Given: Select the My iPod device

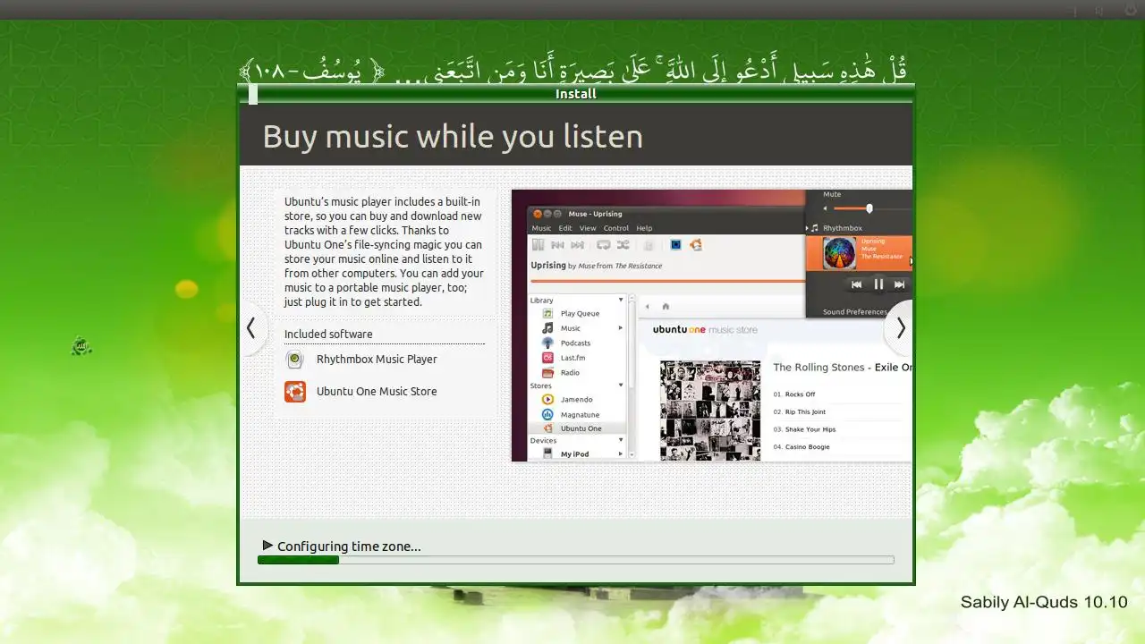Looking at the screenshot, I should coord(577,454).
